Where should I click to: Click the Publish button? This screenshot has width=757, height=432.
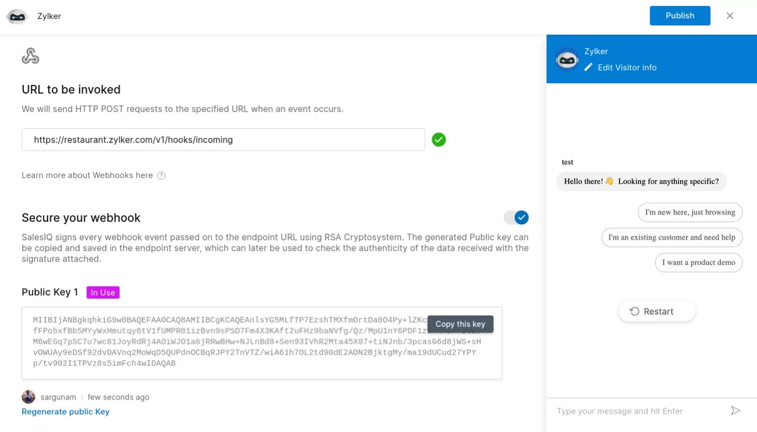680,16
